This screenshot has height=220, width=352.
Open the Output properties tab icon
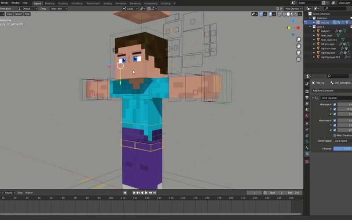coord(307,98)
